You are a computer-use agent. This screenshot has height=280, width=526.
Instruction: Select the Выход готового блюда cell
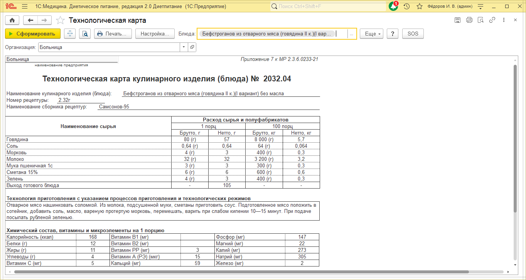point(88,185)
